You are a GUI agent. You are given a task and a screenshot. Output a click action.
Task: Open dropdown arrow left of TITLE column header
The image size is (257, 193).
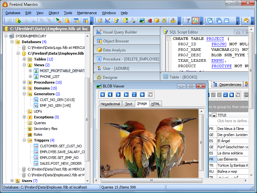pos(214,115)
